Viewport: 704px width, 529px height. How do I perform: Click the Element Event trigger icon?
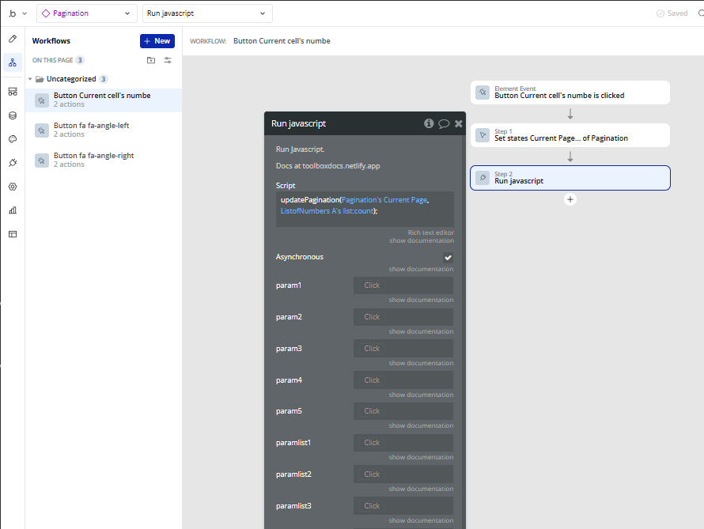tap(483, 92)
